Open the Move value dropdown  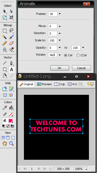point(60,26)
